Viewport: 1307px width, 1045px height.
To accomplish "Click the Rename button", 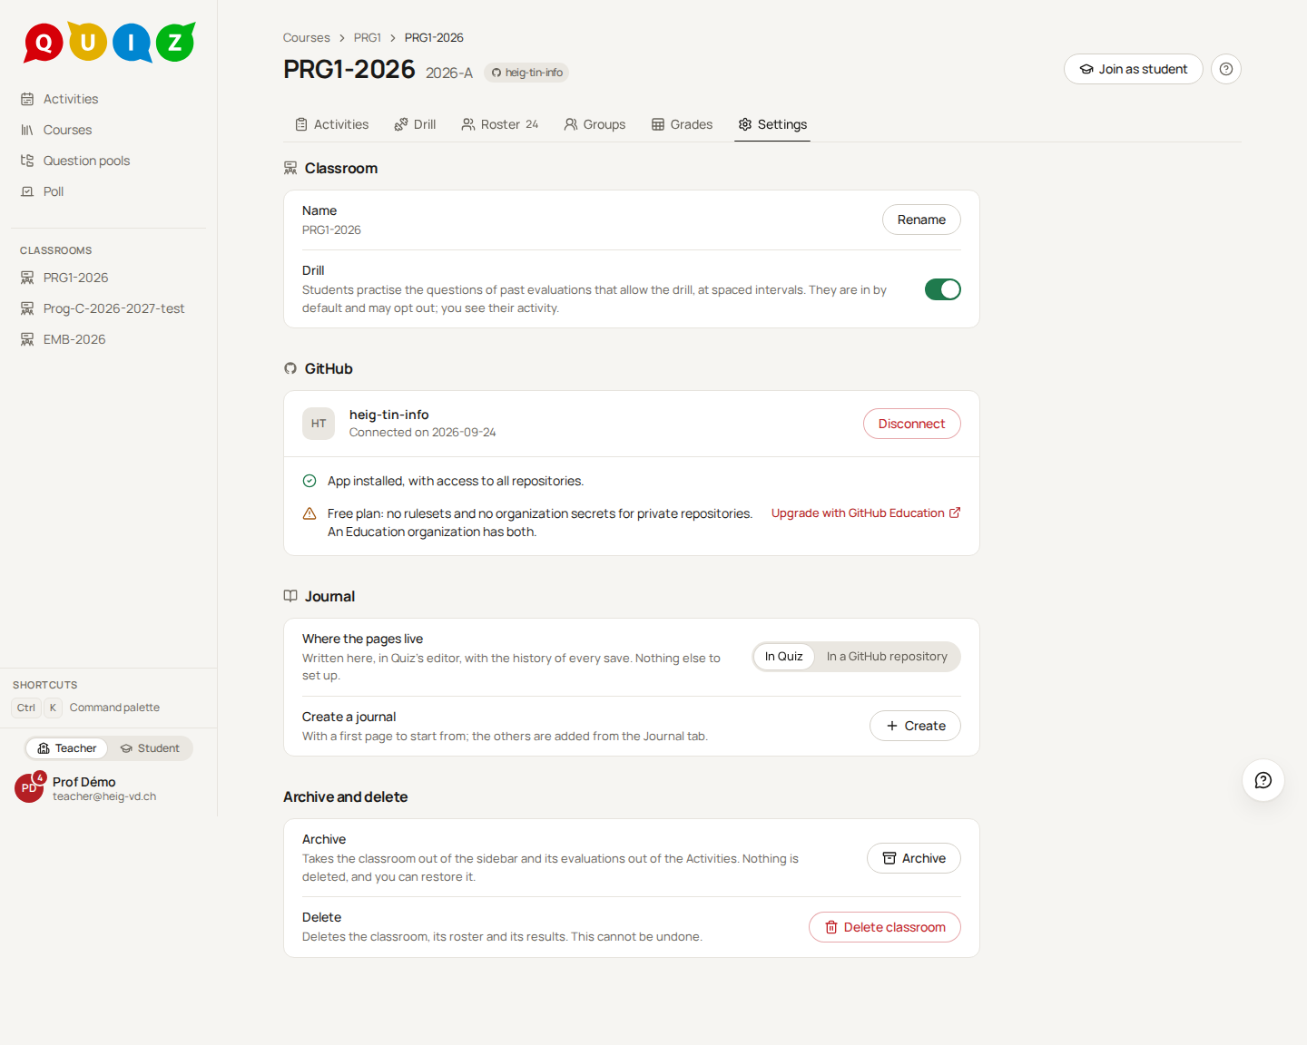I will (921, 220).
